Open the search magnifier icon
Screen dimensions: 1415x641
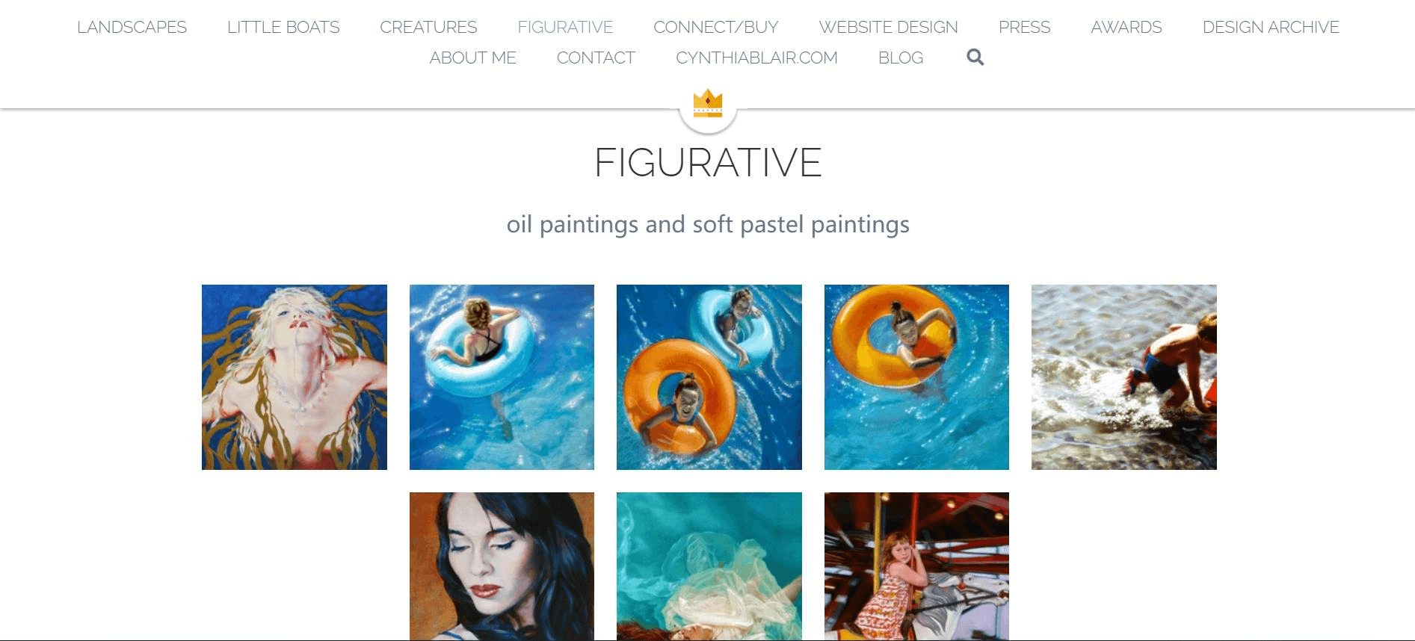(975, 57)
